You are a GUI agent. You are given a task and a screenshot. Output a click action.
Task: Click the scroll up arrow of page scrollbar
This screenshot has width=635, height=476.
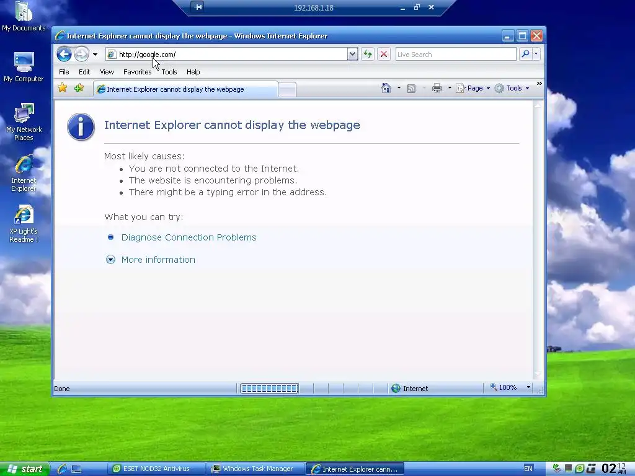coord(538,105)
